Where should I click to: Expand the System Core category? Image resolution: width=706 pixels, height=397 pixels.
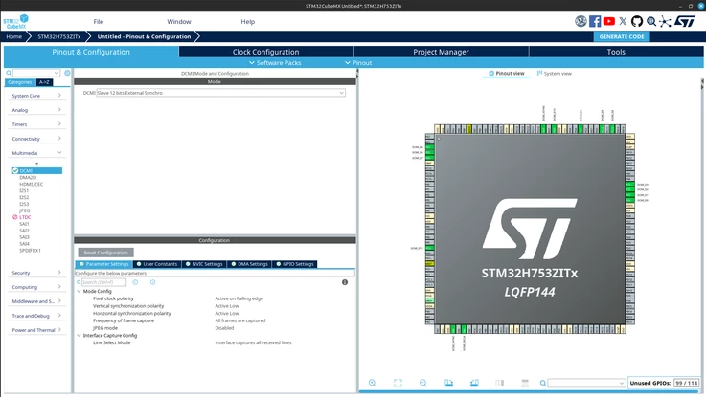coord(36,96)
